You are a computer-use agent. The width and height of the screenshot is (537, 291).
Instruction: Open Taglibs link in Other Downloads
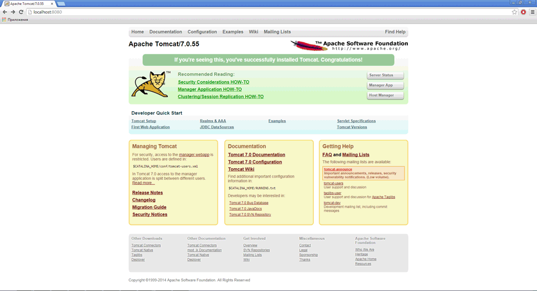click(x=136, y=255)
